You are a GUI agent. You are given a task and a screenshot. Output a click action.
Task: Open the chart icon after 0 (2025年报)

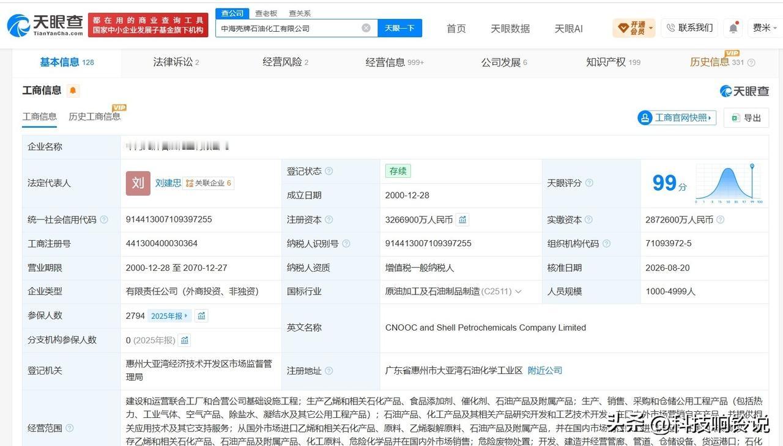click(185, 340)
